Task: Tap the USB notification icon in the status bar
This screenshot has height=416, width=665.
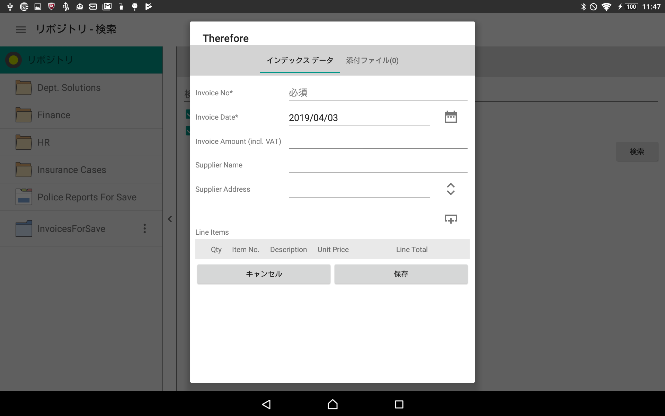Action: pyautogui.click(x=10, y=7)
